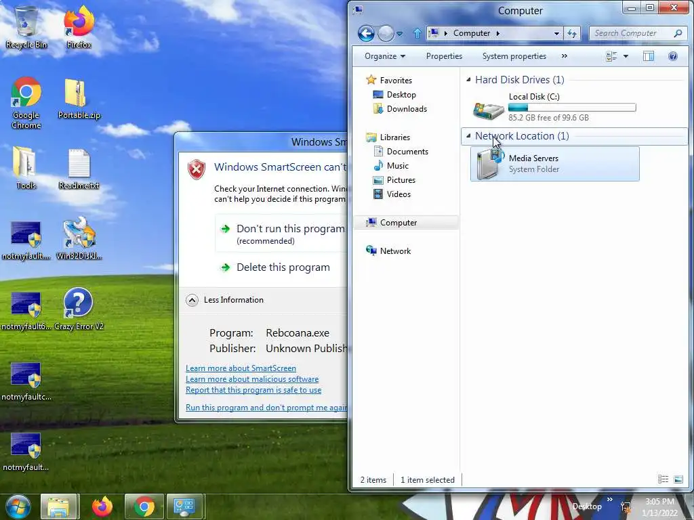Select the notmyfault6... desktop icon
Viewport: 694px width, 520px height.
(26, 311)
